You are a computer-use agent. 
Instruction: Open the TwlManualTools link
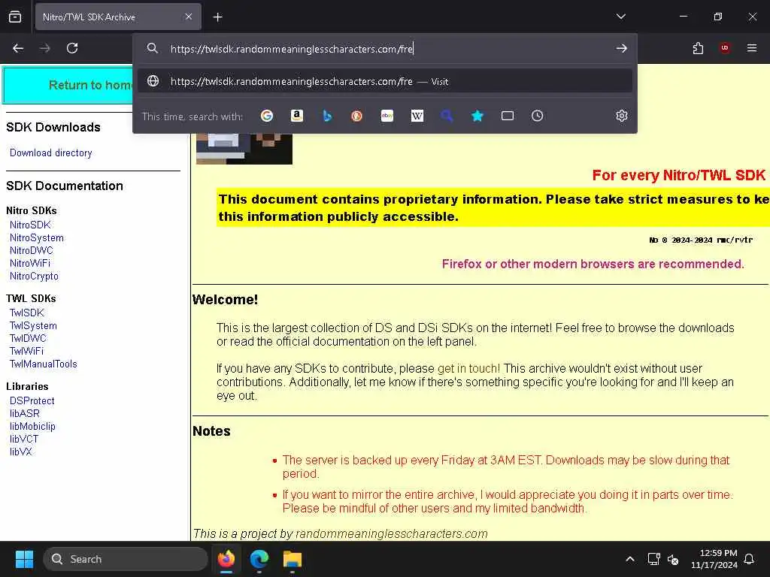tap(44, 364)
